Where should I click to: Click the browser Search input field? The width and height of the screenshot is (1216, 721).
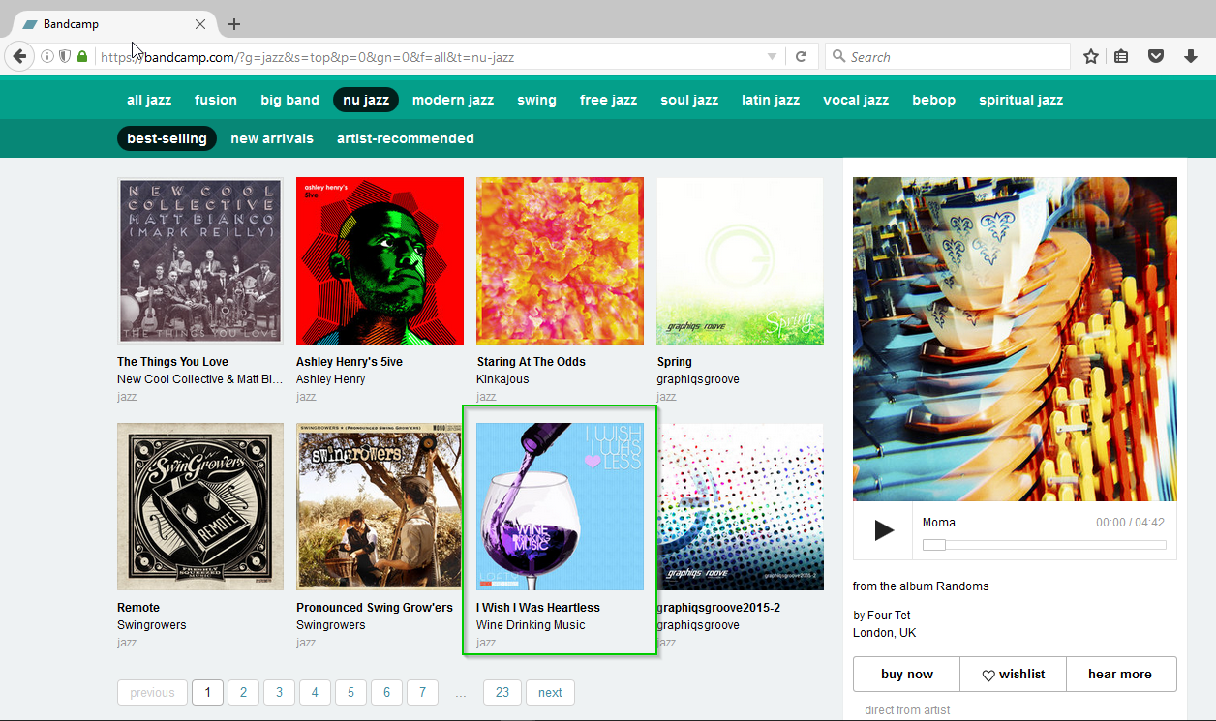(x=948, y=57)
